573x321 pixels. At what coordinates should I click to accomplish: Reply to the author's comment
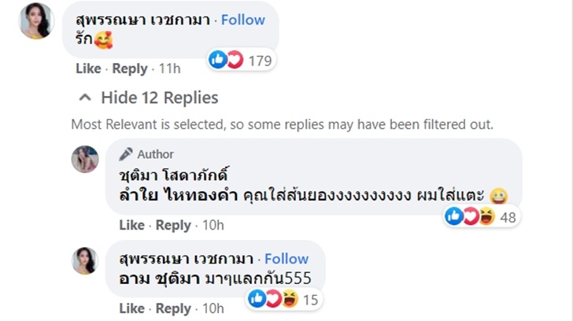(x=173, y=225)
